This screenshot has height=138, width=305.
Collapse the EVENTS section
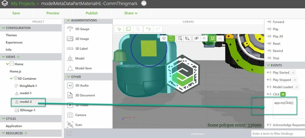pyautogui.click(x=268, y=65)
